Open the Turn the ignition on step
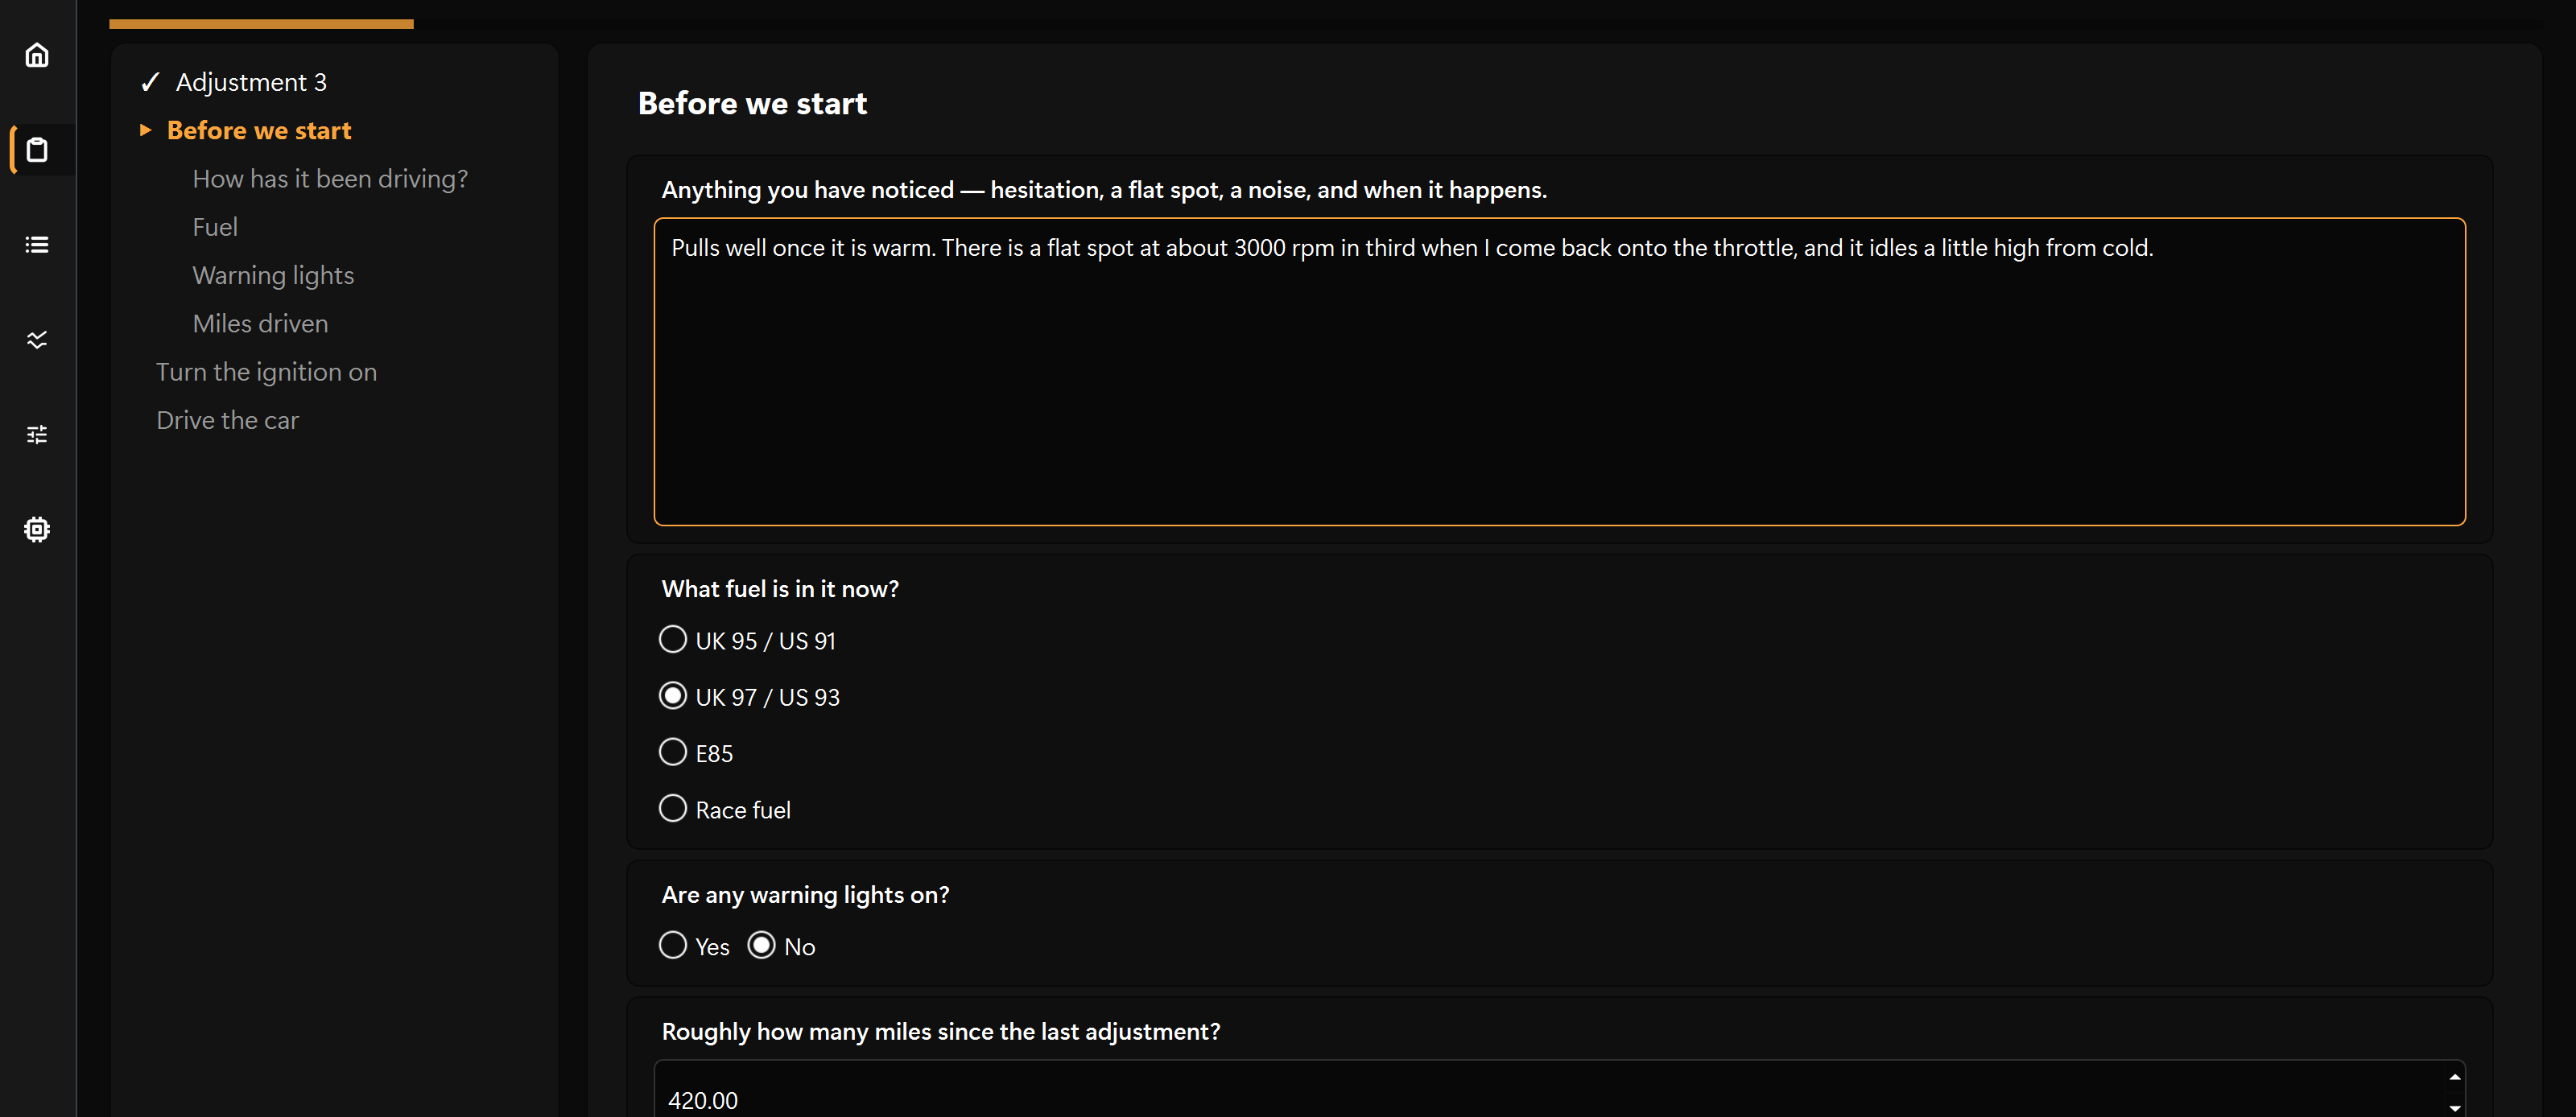Image resolution: width=2576 pixels, height=1117 pixels. [x=266, y=372]
